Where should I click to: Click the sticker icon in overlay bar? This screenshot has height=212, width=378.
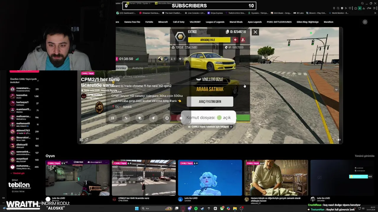140,118
